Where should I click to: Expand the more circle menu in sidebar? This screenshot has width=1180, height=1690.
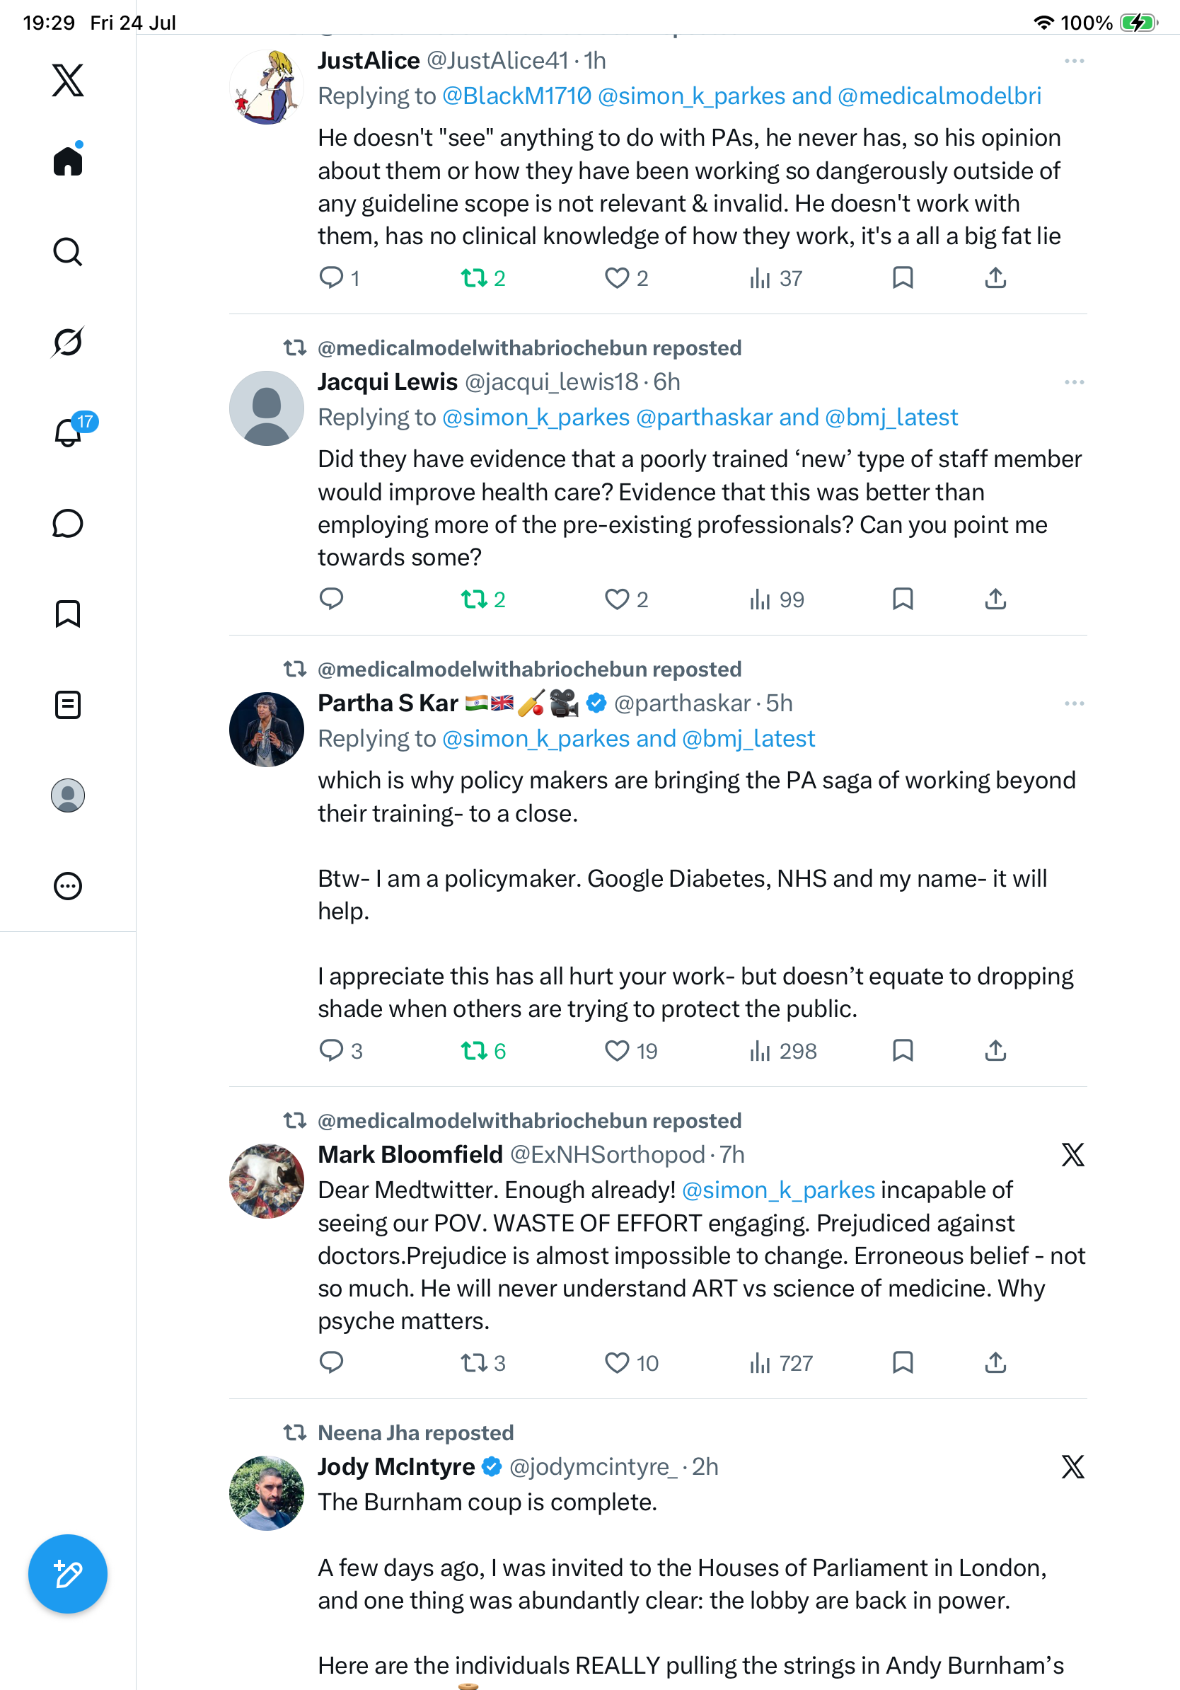click(68, 885)
